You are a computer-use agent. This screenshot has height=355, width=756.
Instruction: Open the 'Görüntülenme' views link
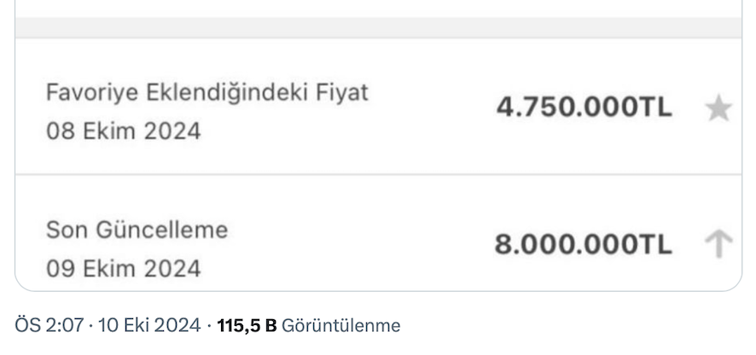pos(340,325)
